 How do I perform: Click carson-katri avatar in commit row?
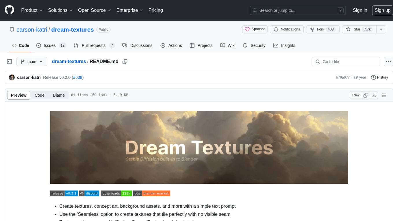coord(12,77)
